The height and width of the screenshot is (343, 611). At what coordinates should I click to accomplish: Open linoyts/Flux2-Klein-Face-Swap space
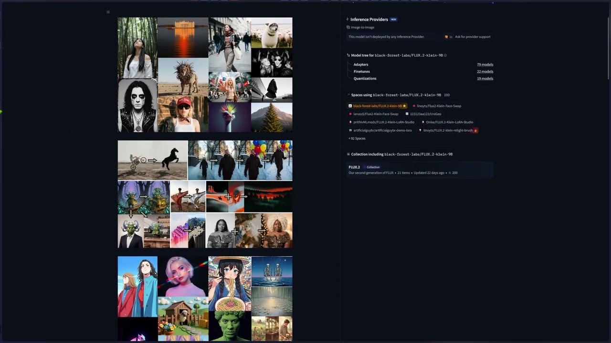(x=437, y=106)
